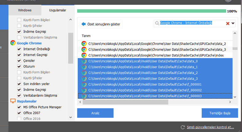Select the GPUCache\data_2 path row
Screen dimensions: 242x132
(155, 44)
